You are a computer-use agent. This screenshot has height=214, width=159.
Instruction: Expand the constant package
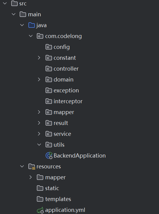point(39,58)
